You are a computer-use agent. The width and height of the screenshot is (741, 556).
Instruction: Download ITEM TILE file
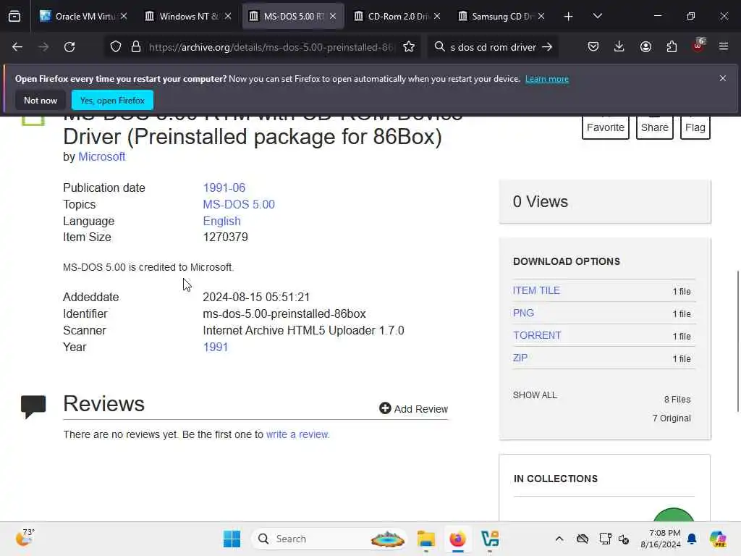536,290
